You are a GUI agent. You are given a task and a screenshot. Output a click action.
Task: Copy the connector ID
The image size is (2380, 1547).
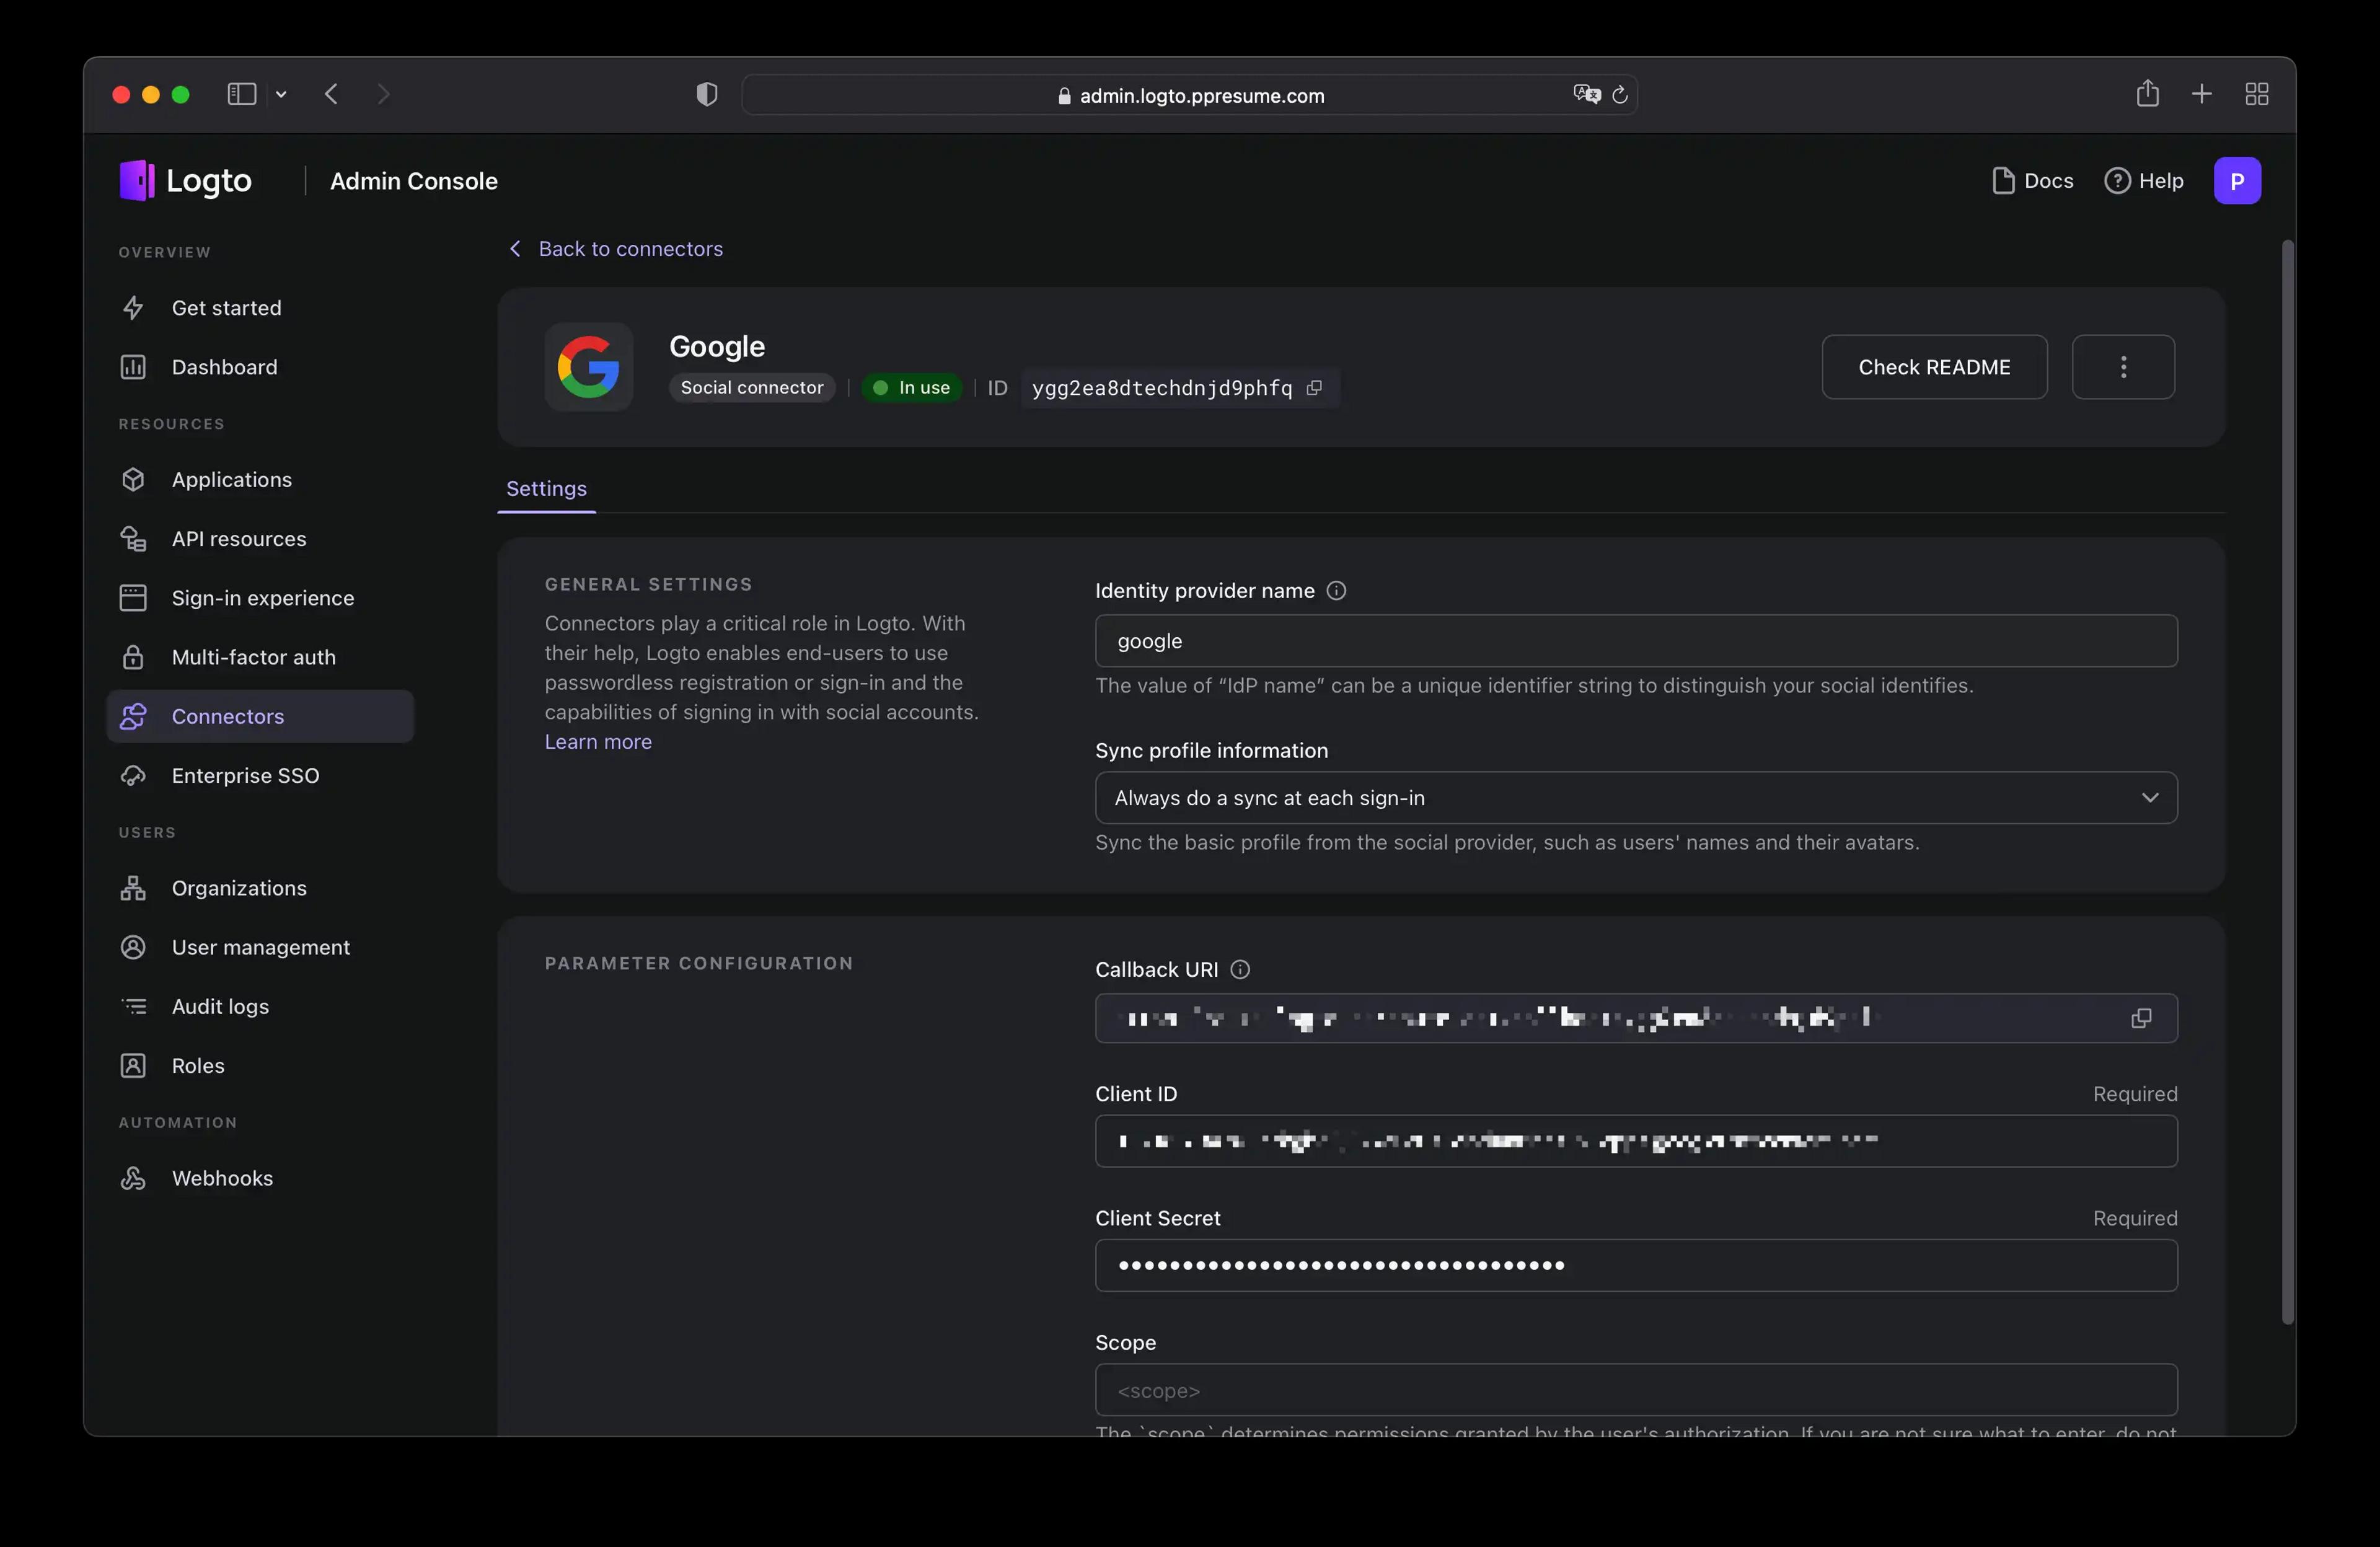point(1315,388)
